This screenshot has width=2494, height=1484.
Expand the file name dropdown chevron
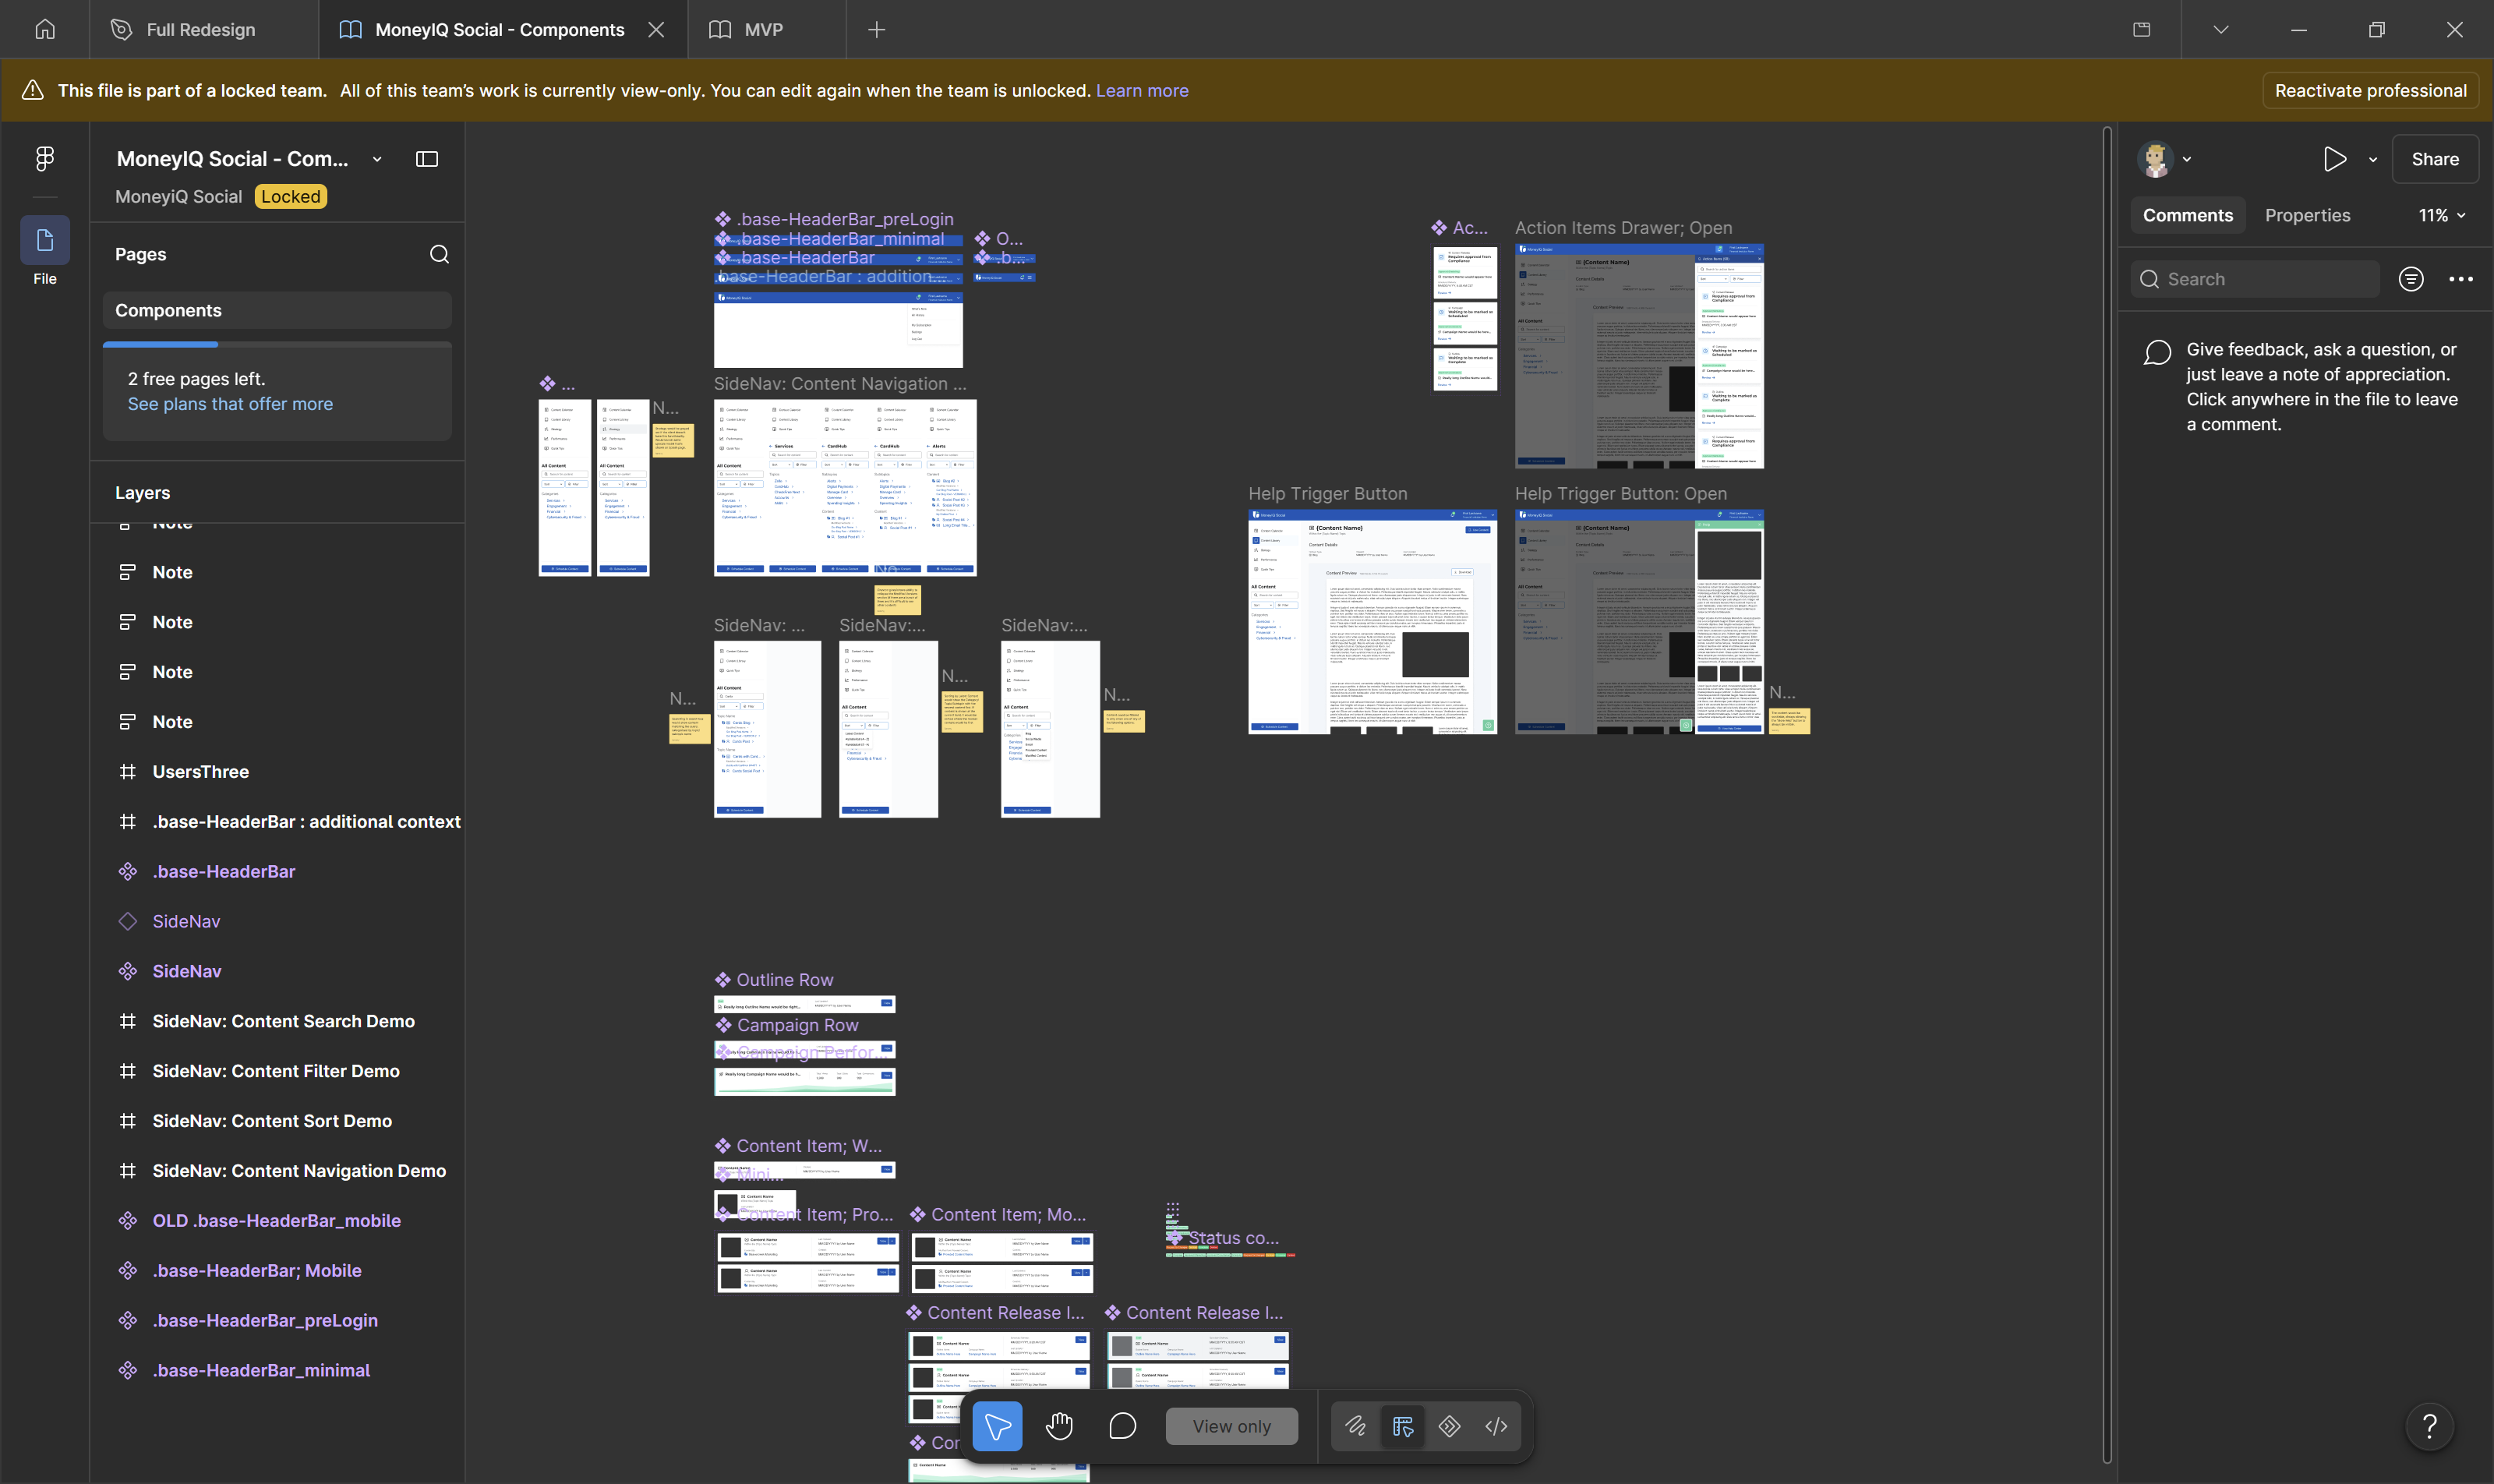pyautogui.click(x=377, y=159)
